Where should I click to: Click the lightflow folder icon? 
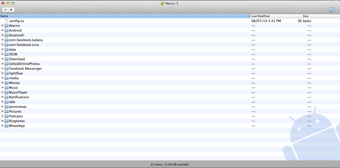[7, 73]
